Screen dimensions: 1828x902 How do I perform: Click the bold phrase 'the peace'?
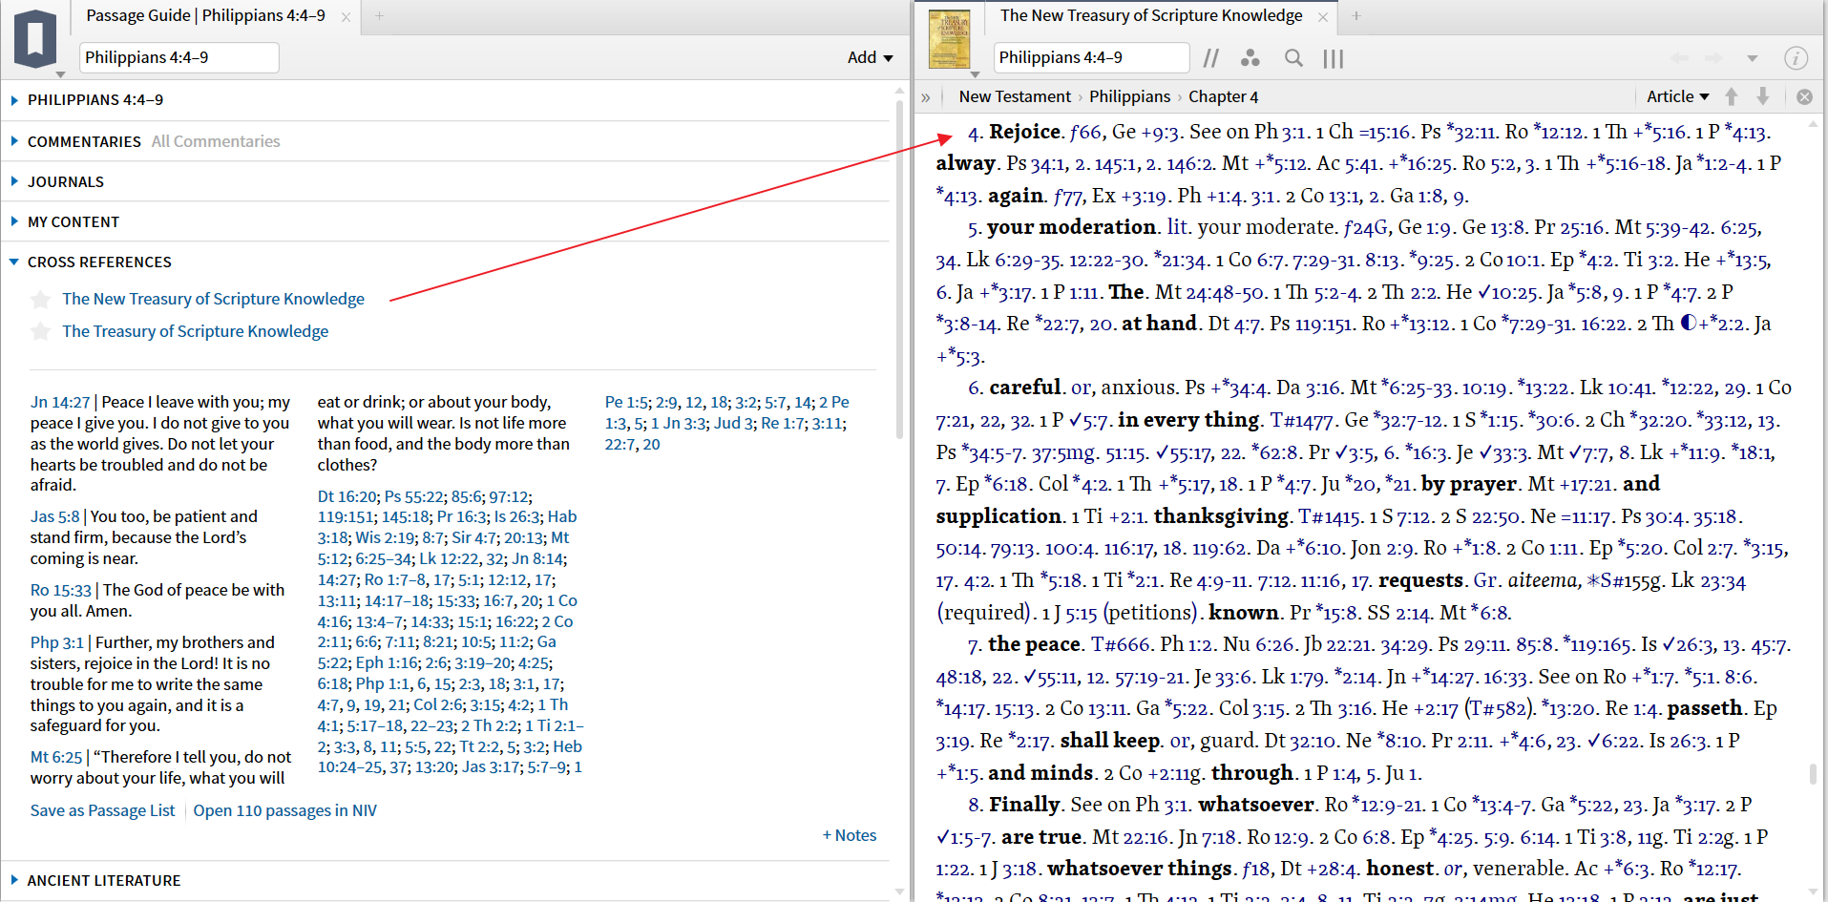[x=1034, y=644]
